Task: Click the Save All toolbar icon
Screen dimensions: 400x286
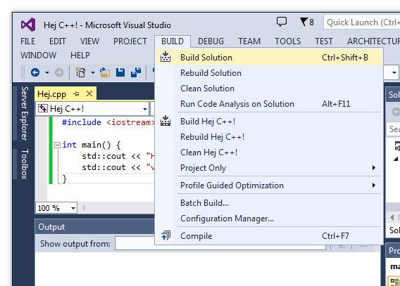Action: pyautogui.click(x=136, y=72)
